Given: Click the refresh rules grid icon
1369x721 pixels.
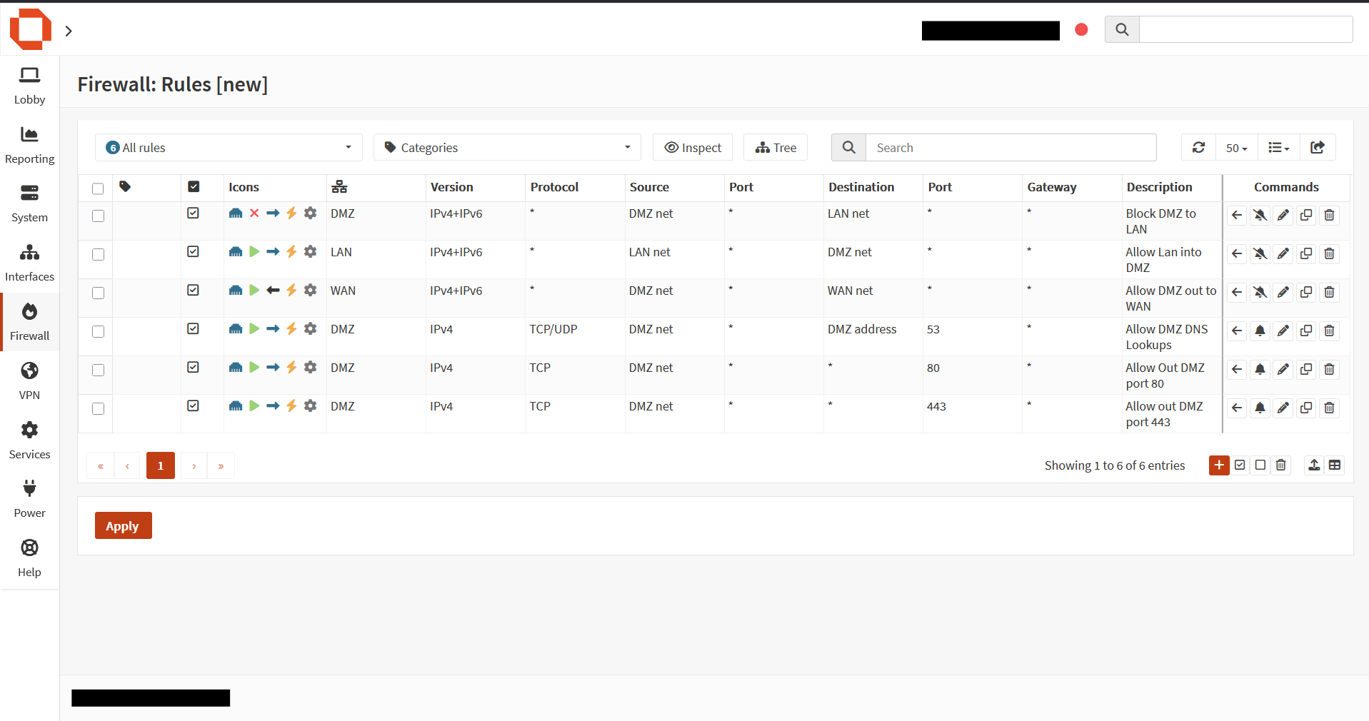Looking at the screenshot, I should click(x=1198, y=148).
